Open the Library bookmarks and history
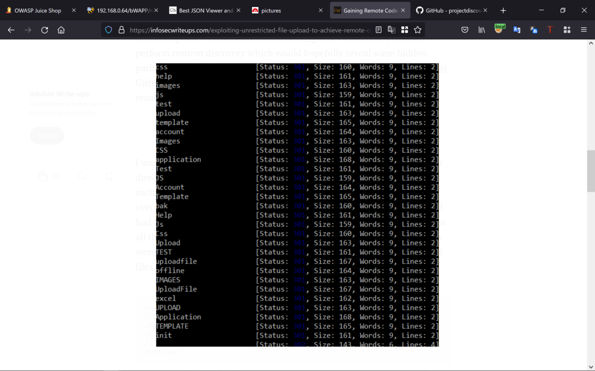This screenshot has height=371, width=595. pos(481,30)
